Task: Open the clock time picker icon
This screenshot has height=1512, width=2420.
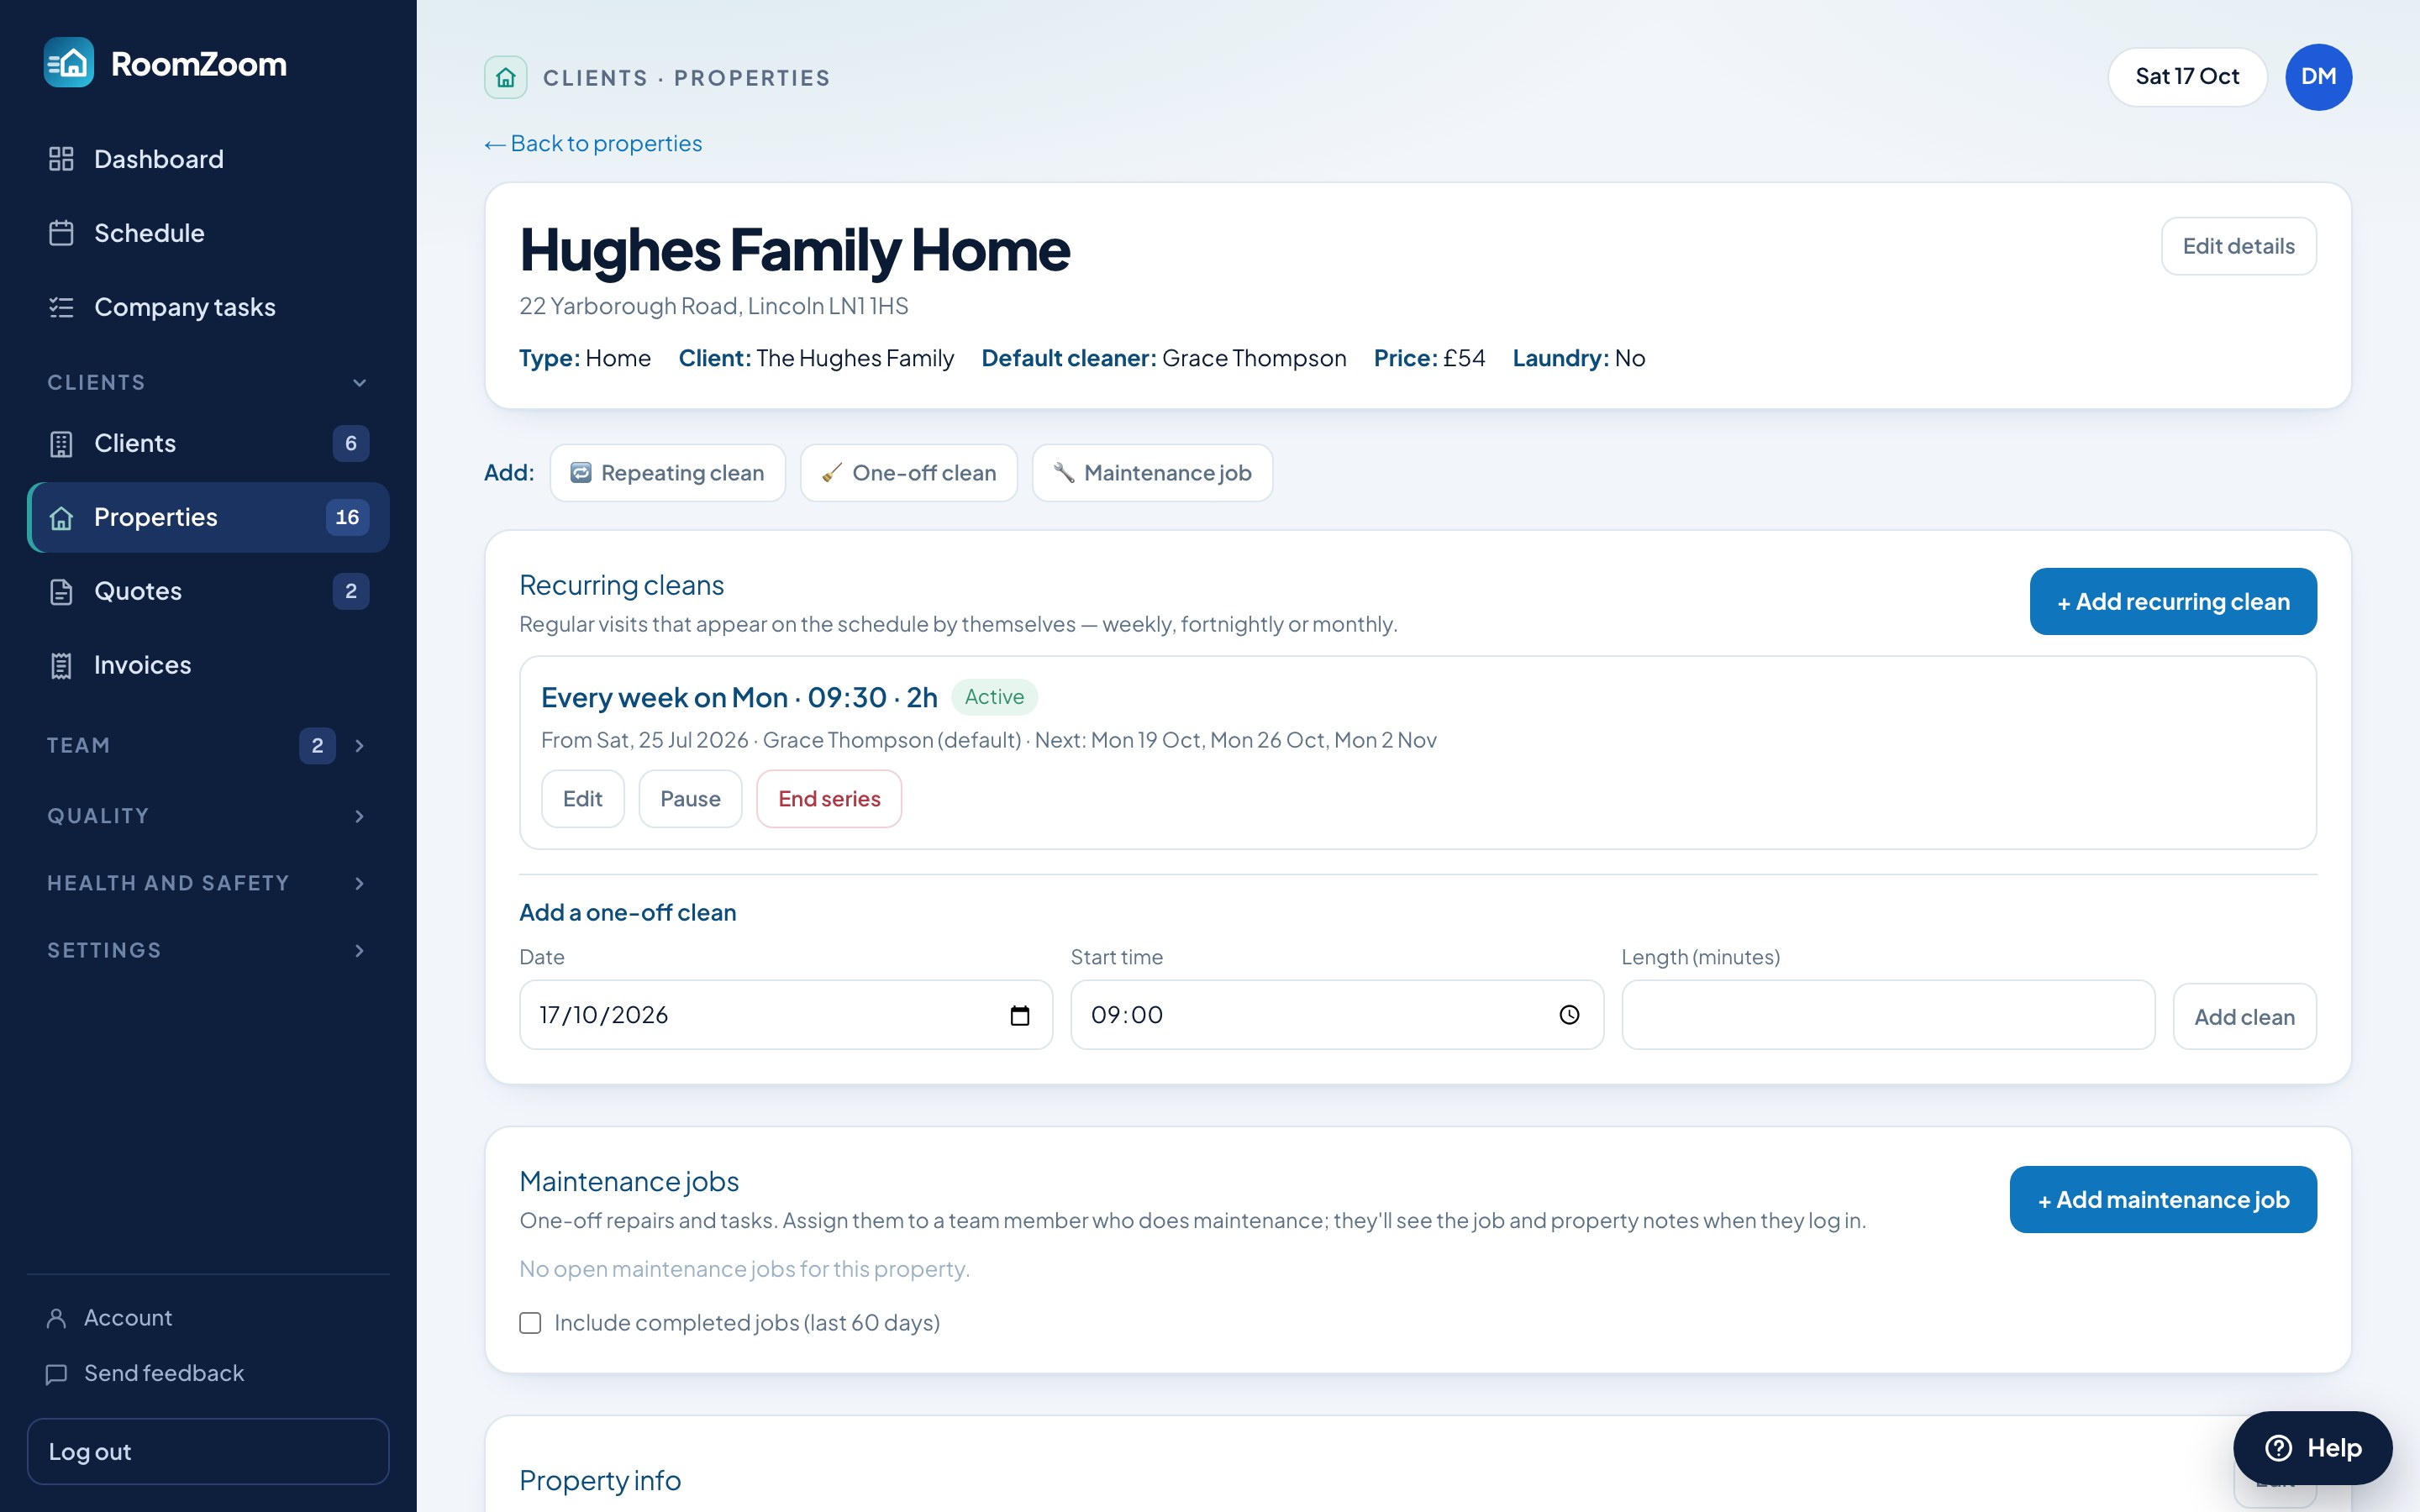Action: click(x=1569, y=1015)
